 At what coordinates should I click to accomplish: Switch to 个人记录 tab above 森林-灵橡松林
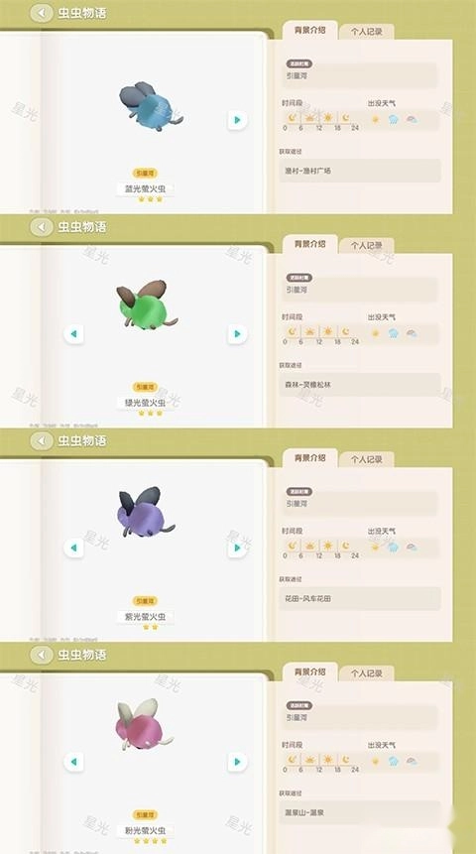(x=366, y=246)
